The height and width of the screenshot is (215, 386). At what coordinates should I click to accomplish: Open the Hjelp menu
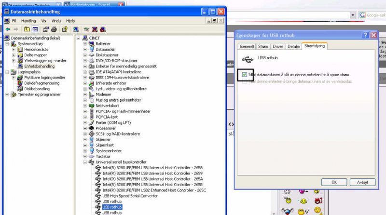click(x=70, y=21)
